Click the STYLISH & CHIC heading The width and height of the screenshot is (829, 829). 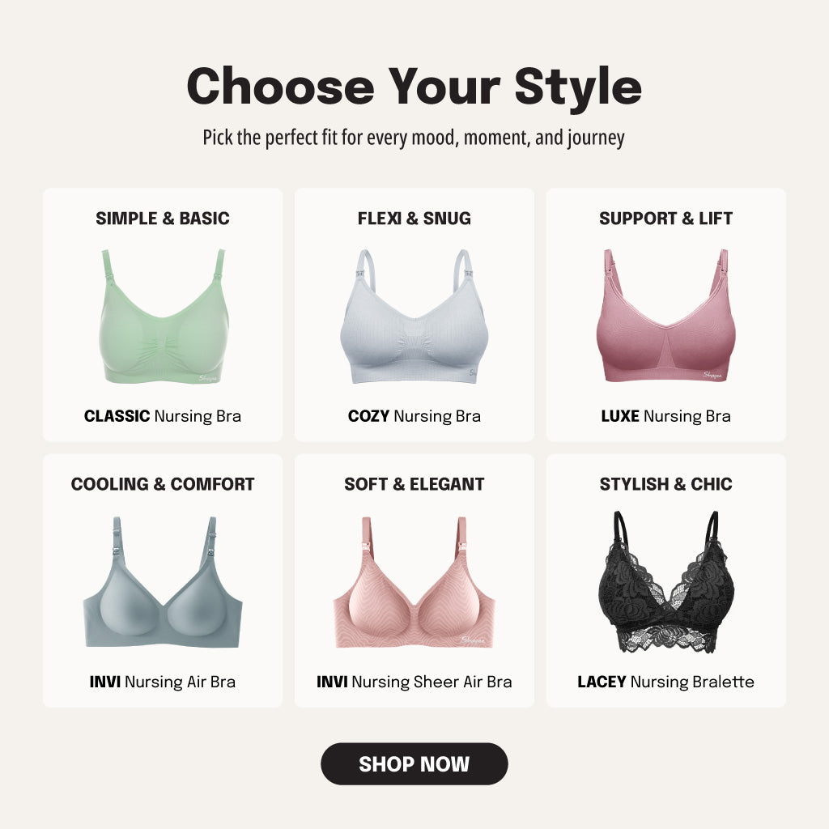(x=665, y=484)
